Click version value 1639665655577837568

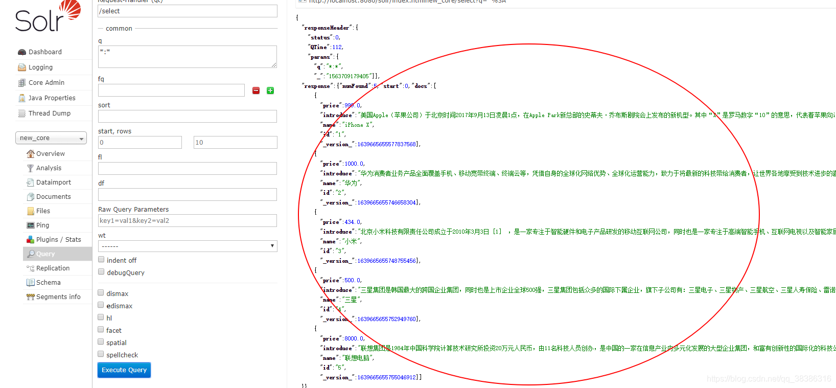(387, 145)
